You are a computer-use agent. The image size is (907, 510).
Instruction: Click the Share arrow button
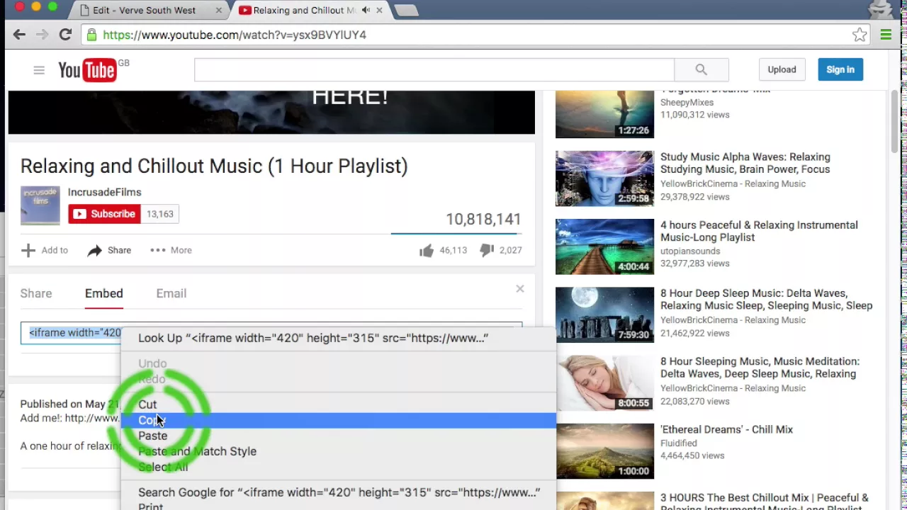(109, 250)
